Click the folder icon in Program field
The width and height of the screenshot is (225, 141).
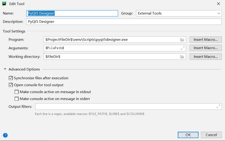pyautogui.click(x=182, y=40)
